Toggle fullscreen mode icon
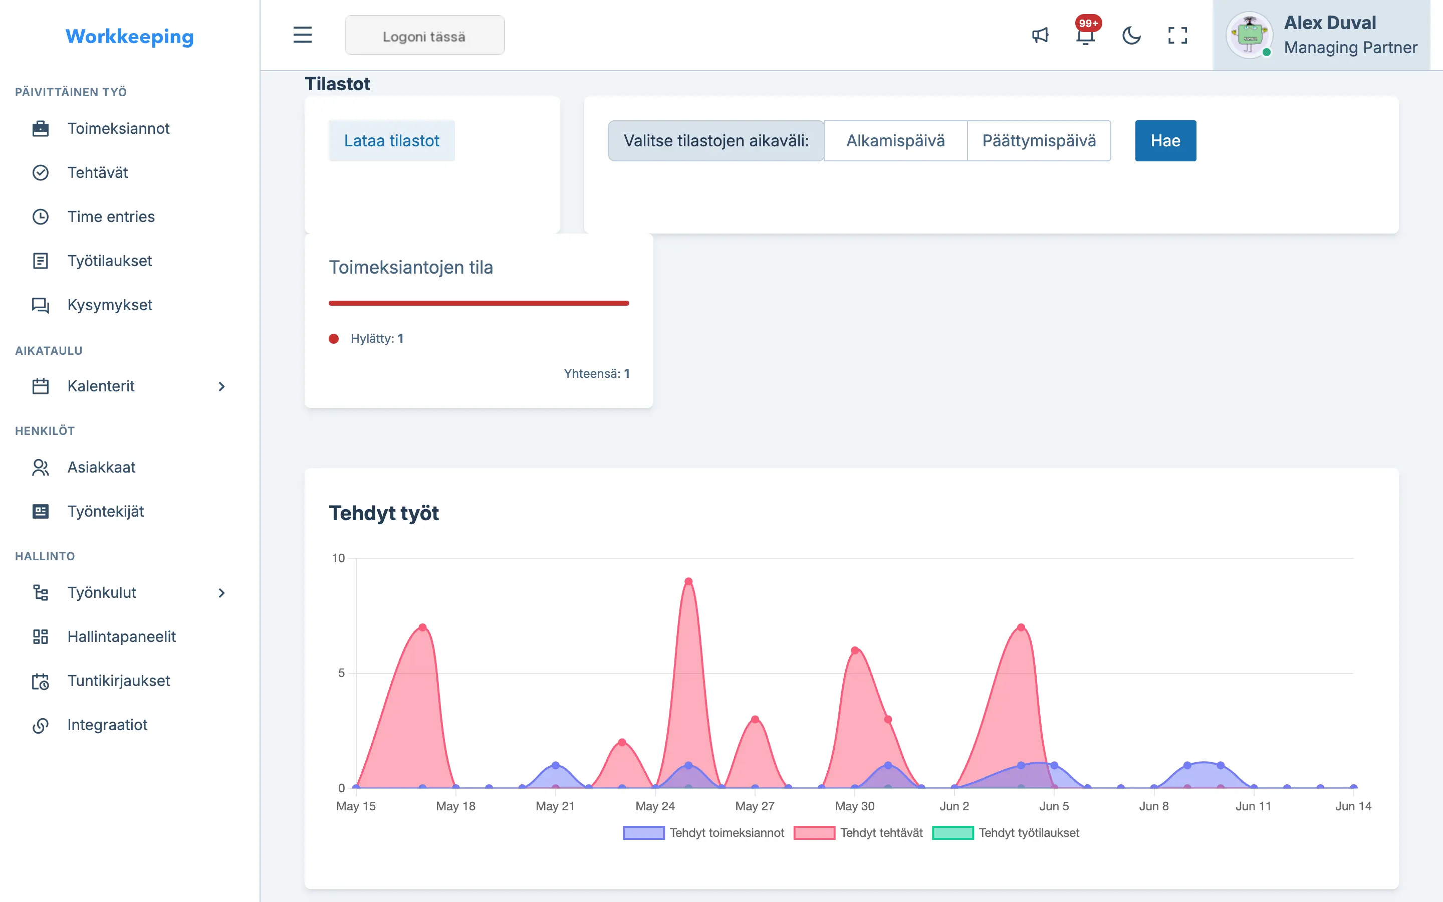Screen dimensions: 1443x902 point(1177,35)
